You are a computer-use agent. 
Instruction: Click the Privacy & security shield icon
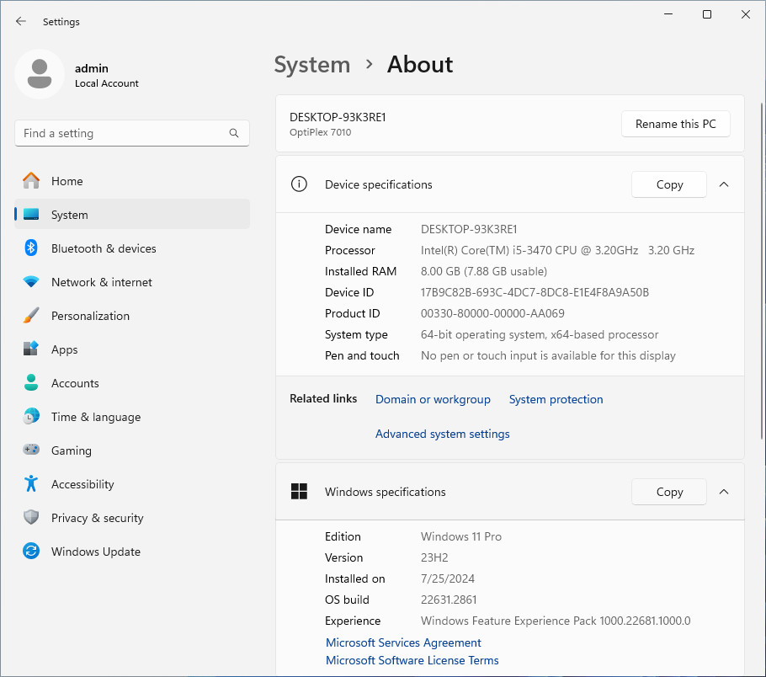tap(31, 517)
